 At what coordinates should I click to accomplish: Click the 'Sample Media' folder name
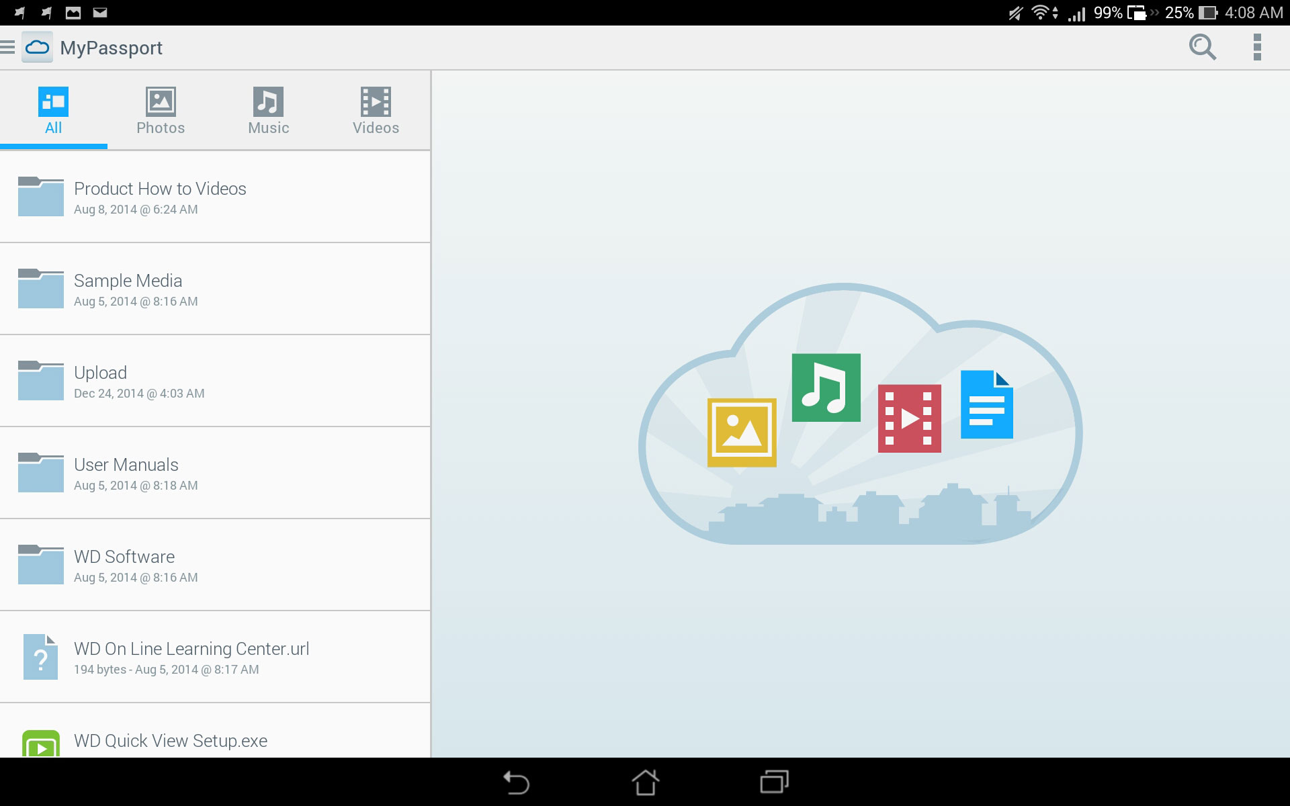pyautogui.click(x=128, y=281)
